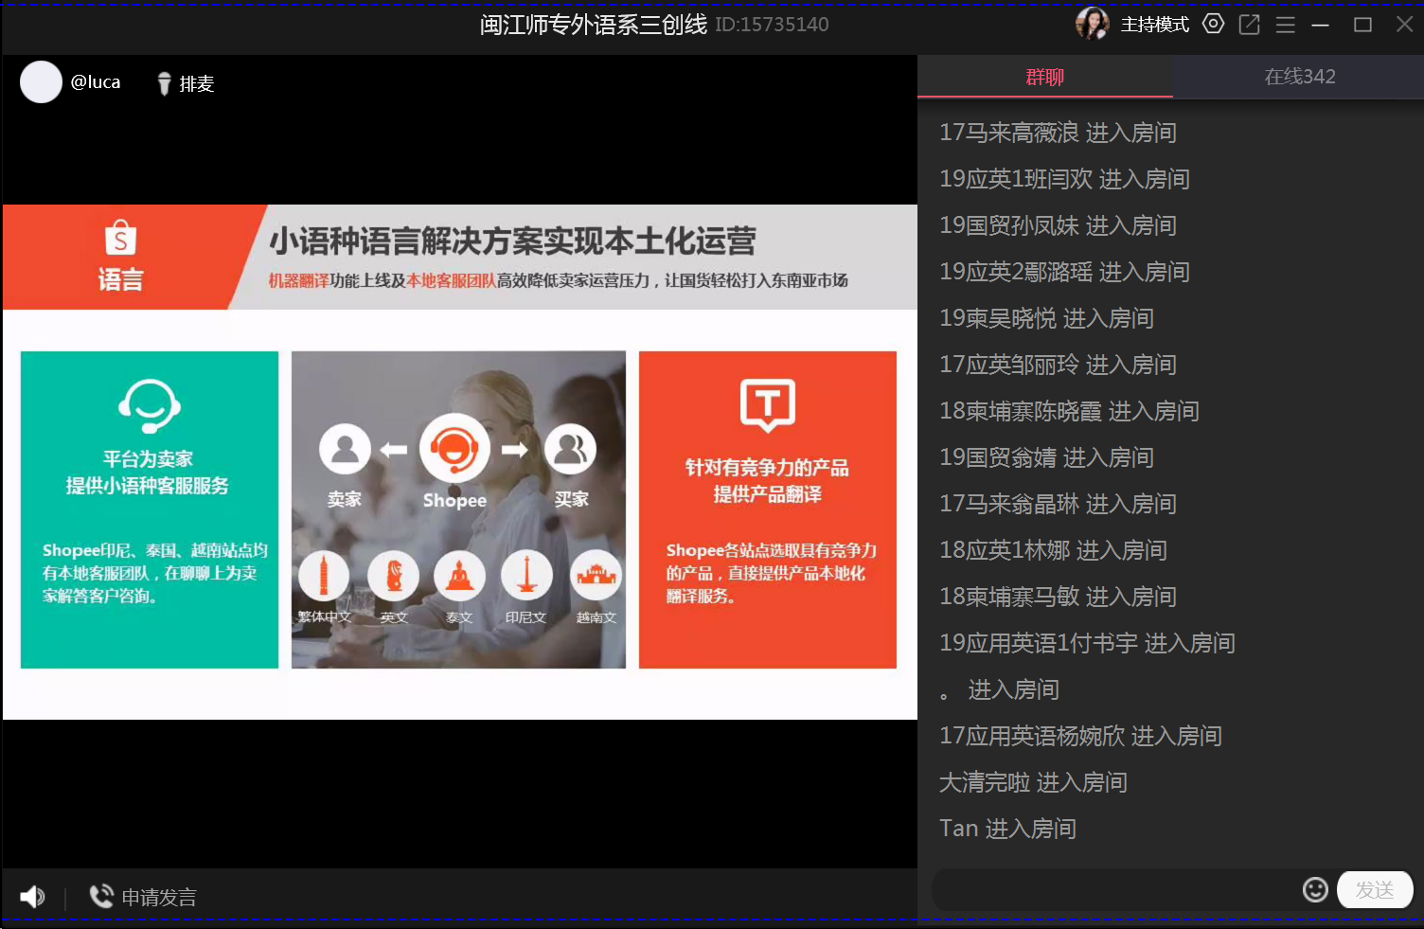Click the 申请发言 request-to-speak label
Image resolution: width=1424 pixels, height=929 pixels.
[159, 897]
